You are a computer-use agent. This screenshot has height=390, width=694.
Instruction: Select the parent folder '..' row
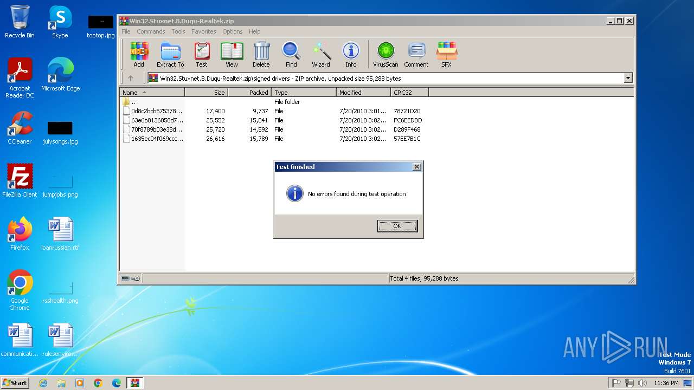tap(274, 102)
